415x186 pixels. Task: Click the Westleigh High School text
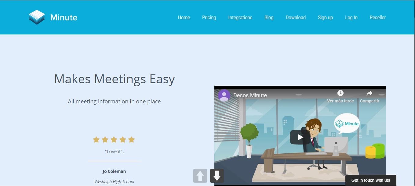pyautogui.click(x=114, y=182)
